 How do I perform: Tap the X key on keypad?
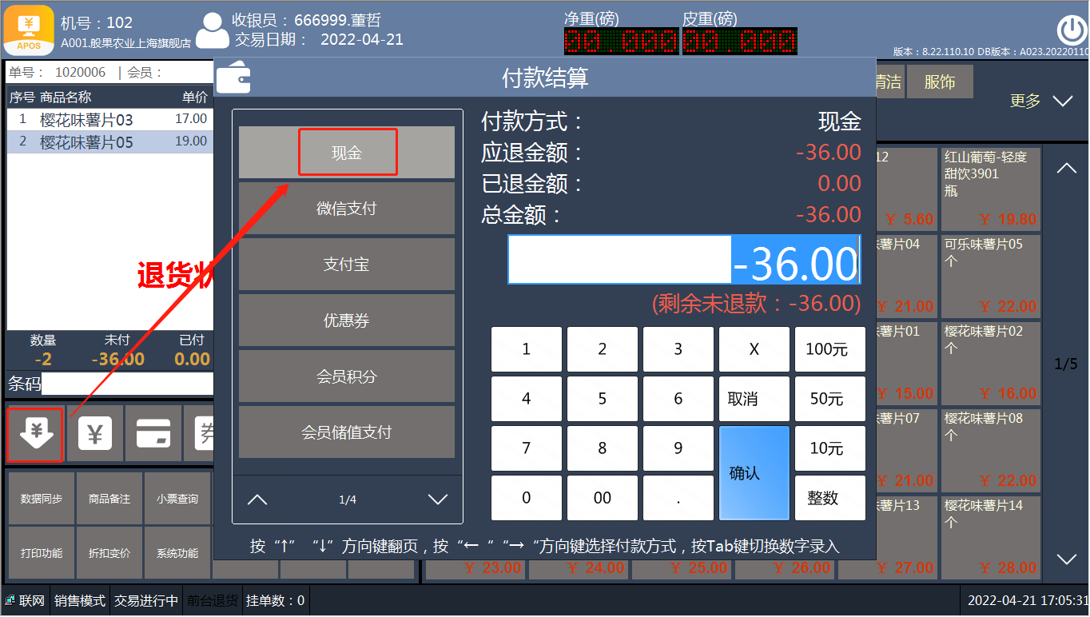[x=754, y=349]
